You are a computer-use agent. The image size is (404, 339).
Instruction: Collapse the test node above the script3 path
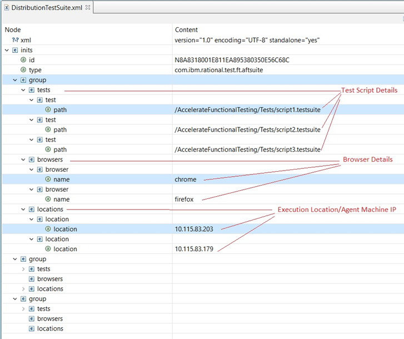click(x=32, y=139)
